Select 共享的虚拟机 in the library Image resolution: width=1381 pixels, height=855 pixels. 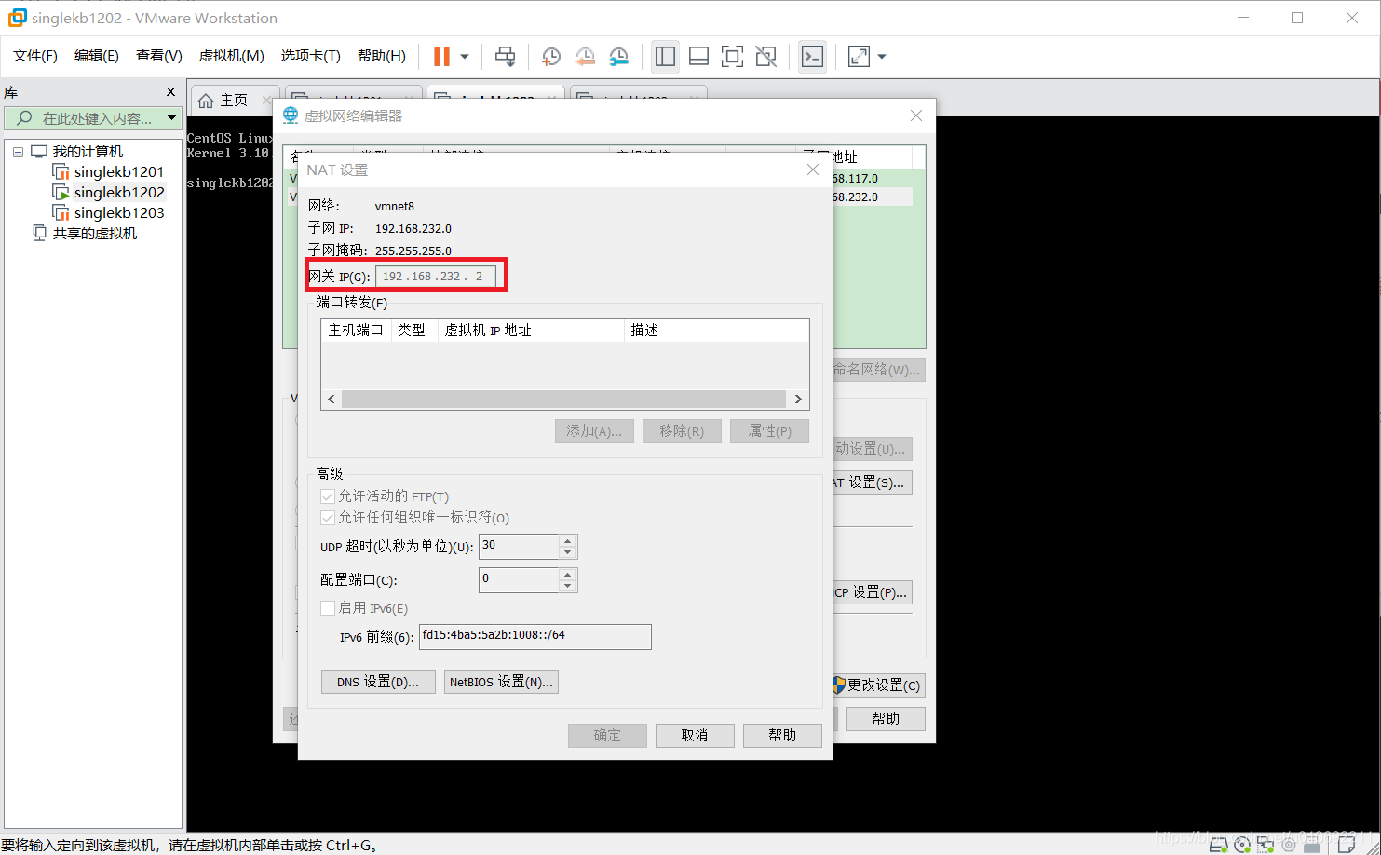point(94,234)
